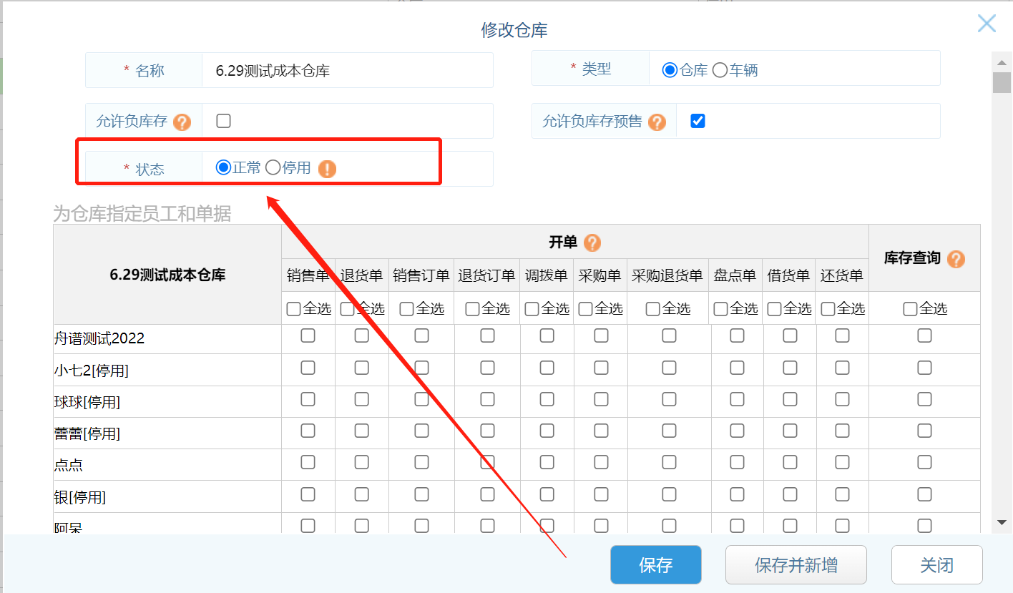Click the 保存并新增 button

(796, 565)
